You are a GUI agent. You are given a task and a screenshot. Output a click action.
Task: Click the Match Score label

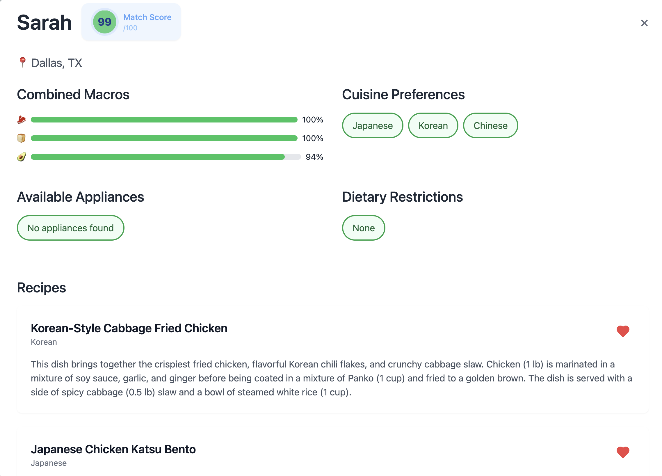coord(147,17)
